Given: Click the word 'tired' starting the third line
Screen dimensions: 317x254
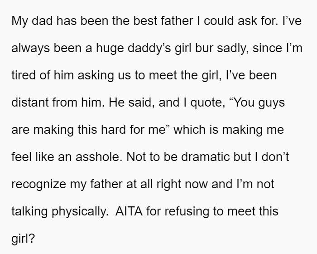Looking at the screenshot, I should click(x=24, y=75).
